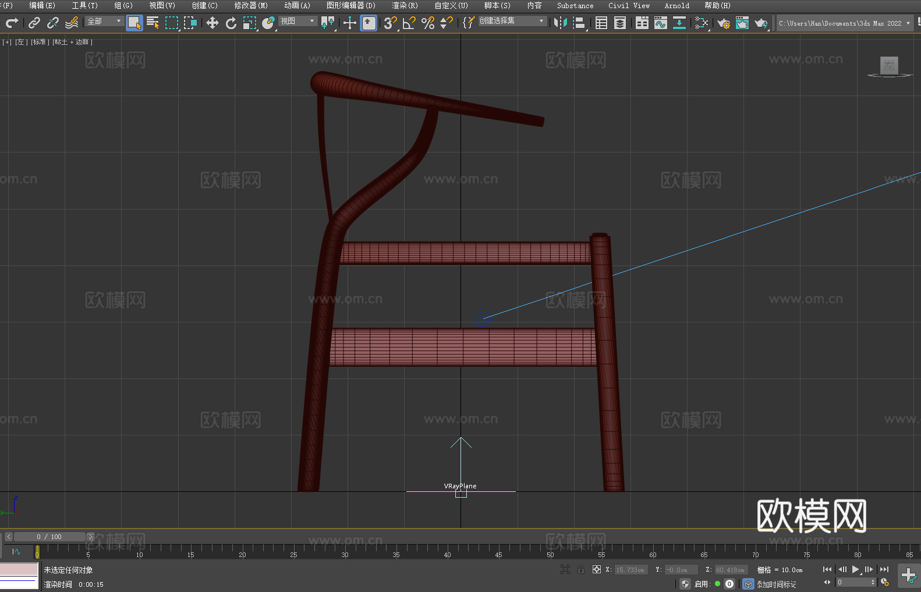Open the 视图(V) menu

pyautogui.click(x=162, y=5)
